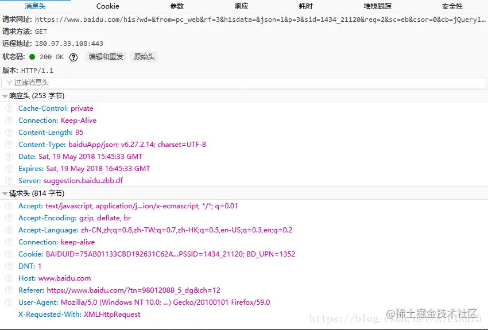Select the 200 OK status text
The height and width of the screenshot is (330, 488).
coord(52,57)
